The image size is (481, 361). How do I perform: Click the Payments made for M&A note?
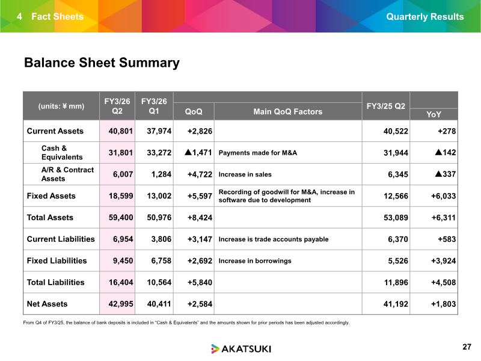[x=257, y=153]
